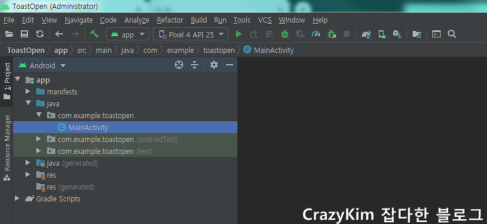This screenshot has height=224, width=487.
Task: Open Android project view dropdown
Action: tap(42, 65)
